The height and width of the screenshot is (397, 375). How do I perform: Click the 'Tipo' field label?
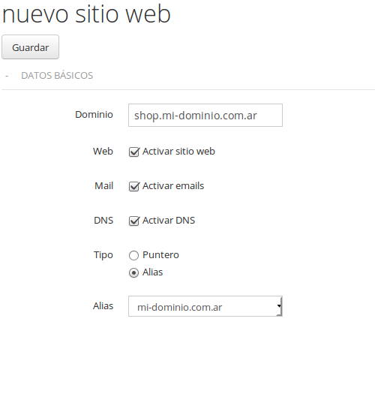[103, 254]
